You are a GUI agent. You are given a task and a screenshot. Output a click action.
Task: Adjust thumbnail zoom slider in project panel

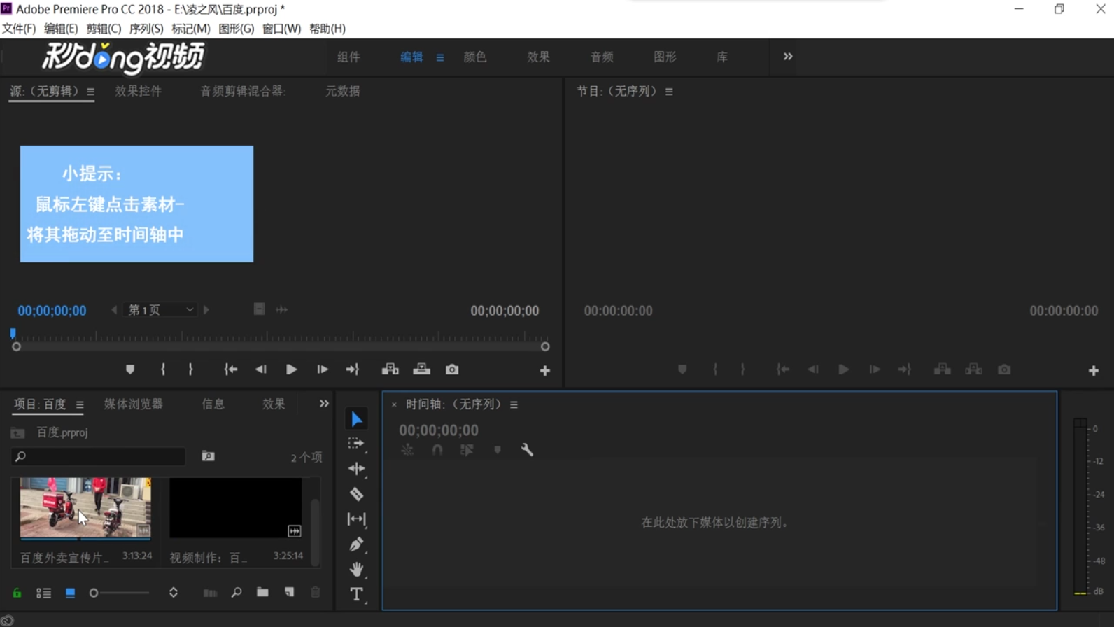coord(120,593)
